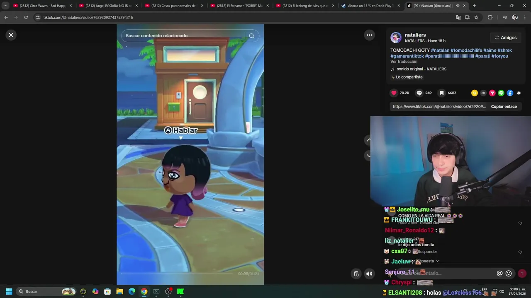
Task: Open the nataliers username link
Action: pyautogui.click(x=415, y=35)
